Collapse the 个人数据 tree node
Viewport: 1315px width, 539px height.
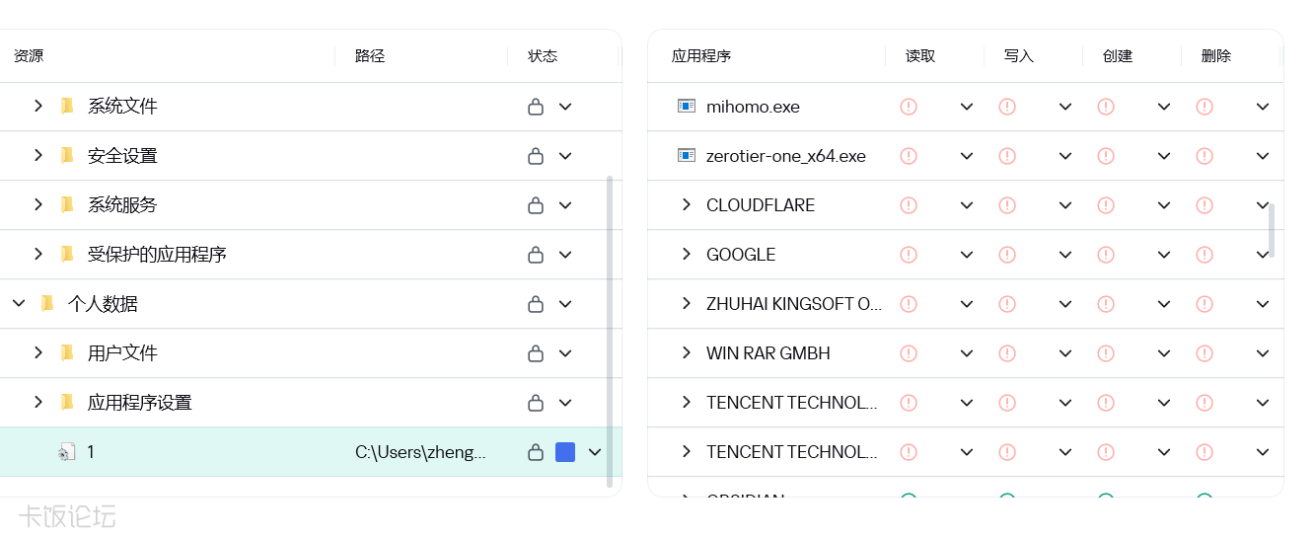click(x=19, y=303)
